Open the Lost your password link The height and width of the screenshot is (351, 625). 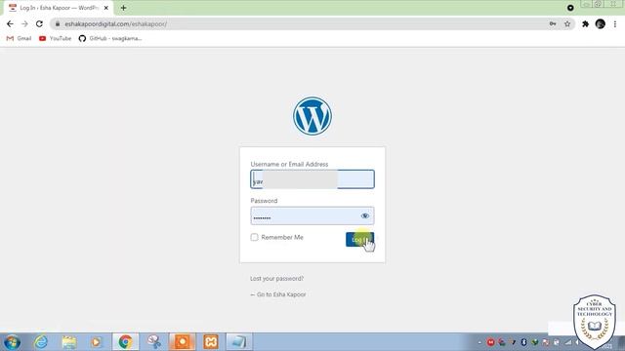click(276, 278)
